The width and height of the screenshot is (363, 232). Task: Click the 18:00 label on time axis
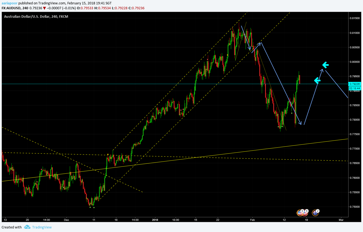[176, 219]
